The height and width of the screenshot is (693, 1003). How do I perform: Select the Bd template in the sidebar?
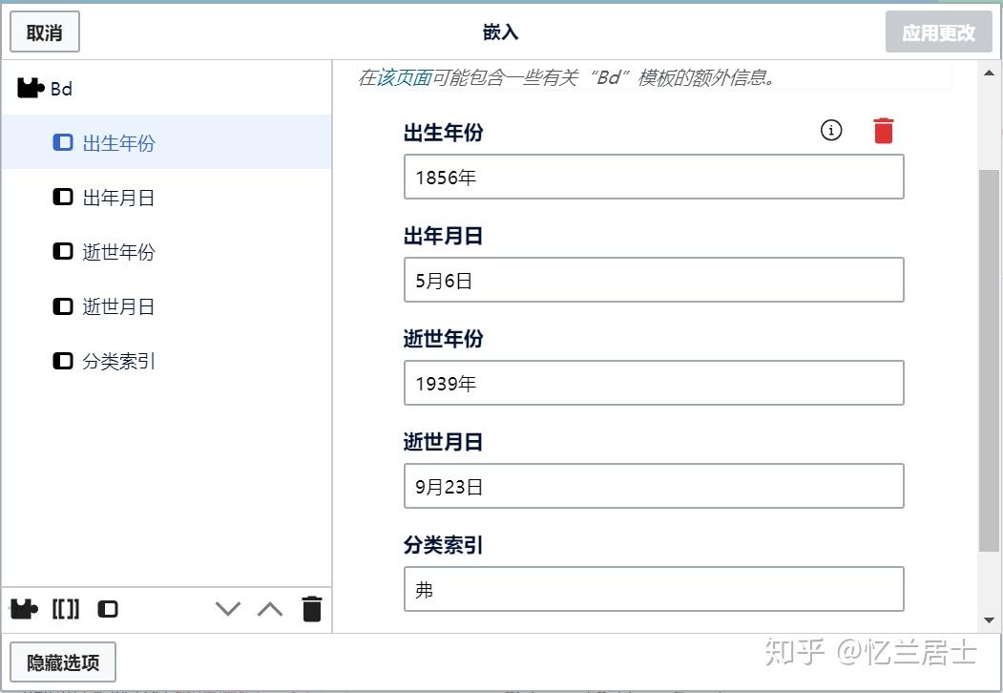coord(61,89)
